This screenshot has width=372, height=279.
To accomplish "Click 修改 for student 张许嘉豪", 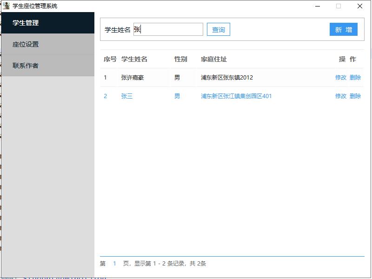I will point(341,78).
